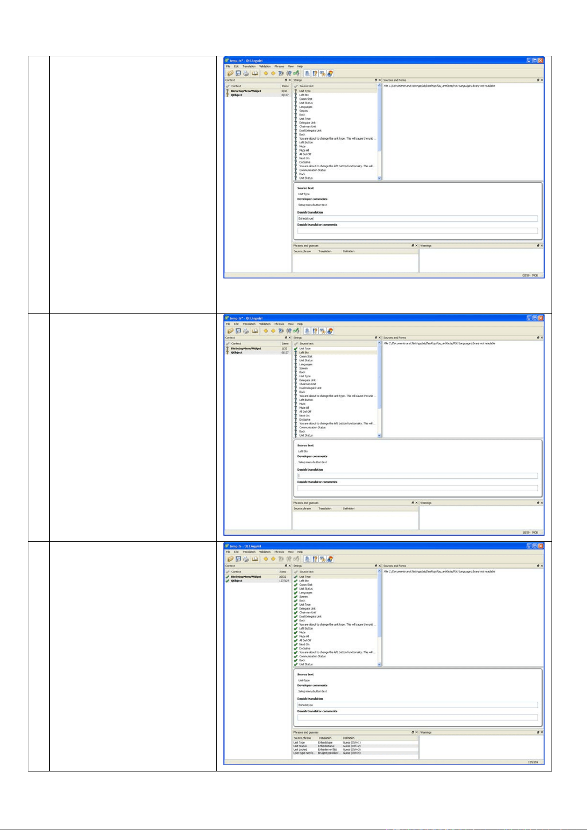Toggle accelerator validation in second Linguist window
Viewport: 587px width, 830px height.
pos(307,331)
